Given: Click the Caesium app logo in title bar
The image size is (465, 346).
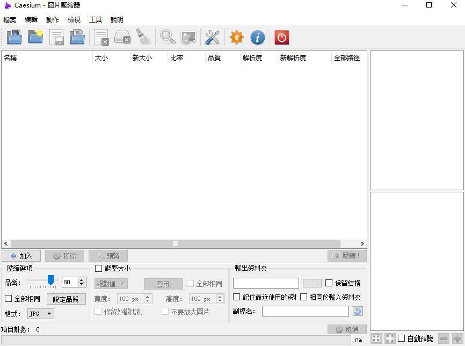Looking at the screenshot, I should click(x=8, y=5).
